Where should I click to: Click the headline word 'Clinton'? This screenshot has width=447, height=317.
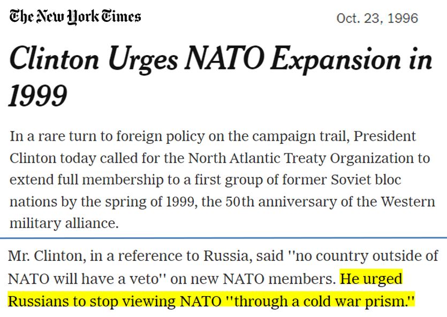(55, 59)
